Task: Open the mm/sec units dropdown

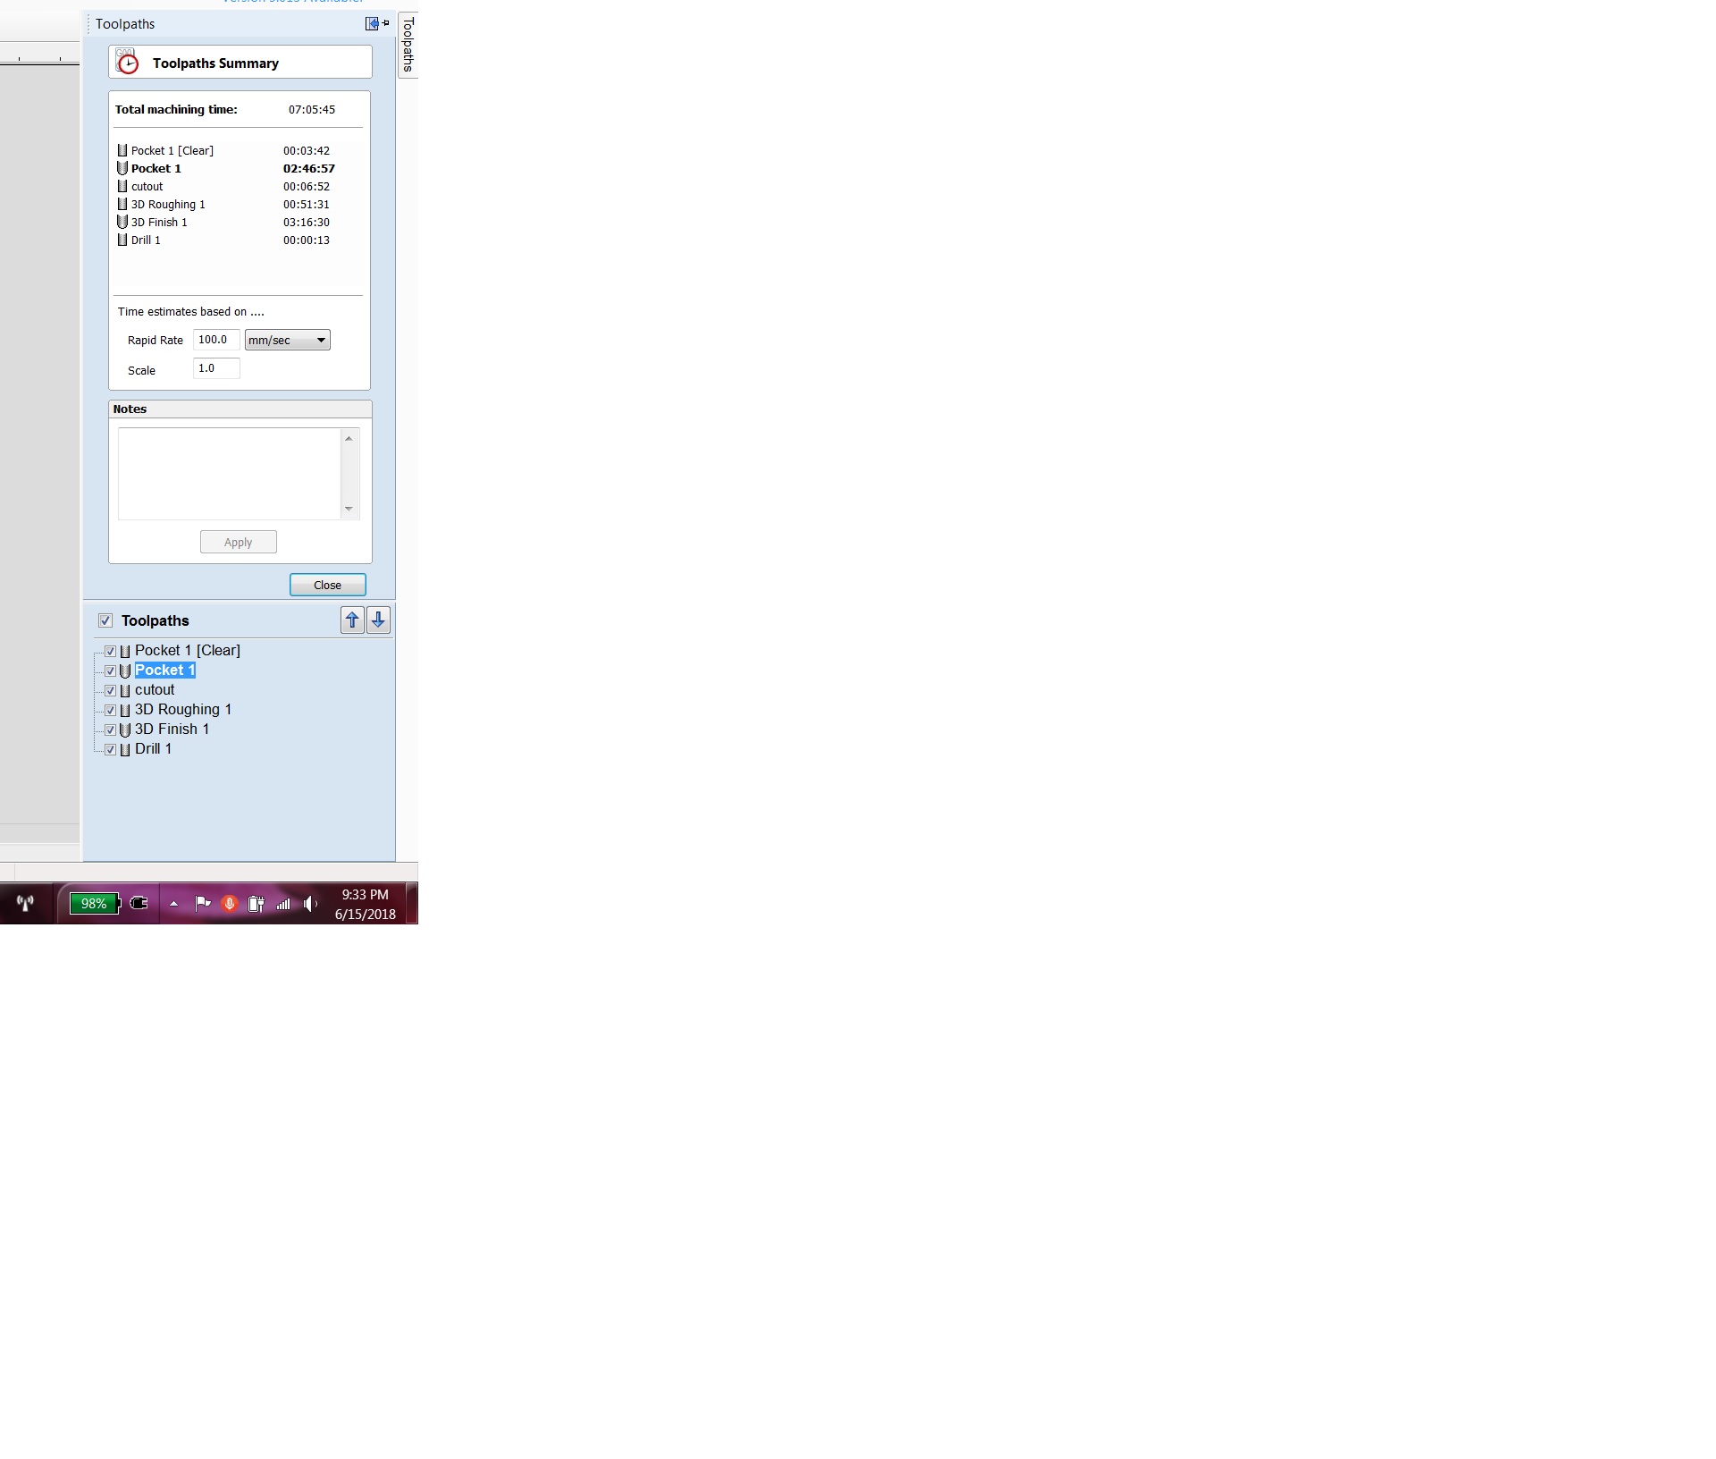Action: click(x=287, y=341)
